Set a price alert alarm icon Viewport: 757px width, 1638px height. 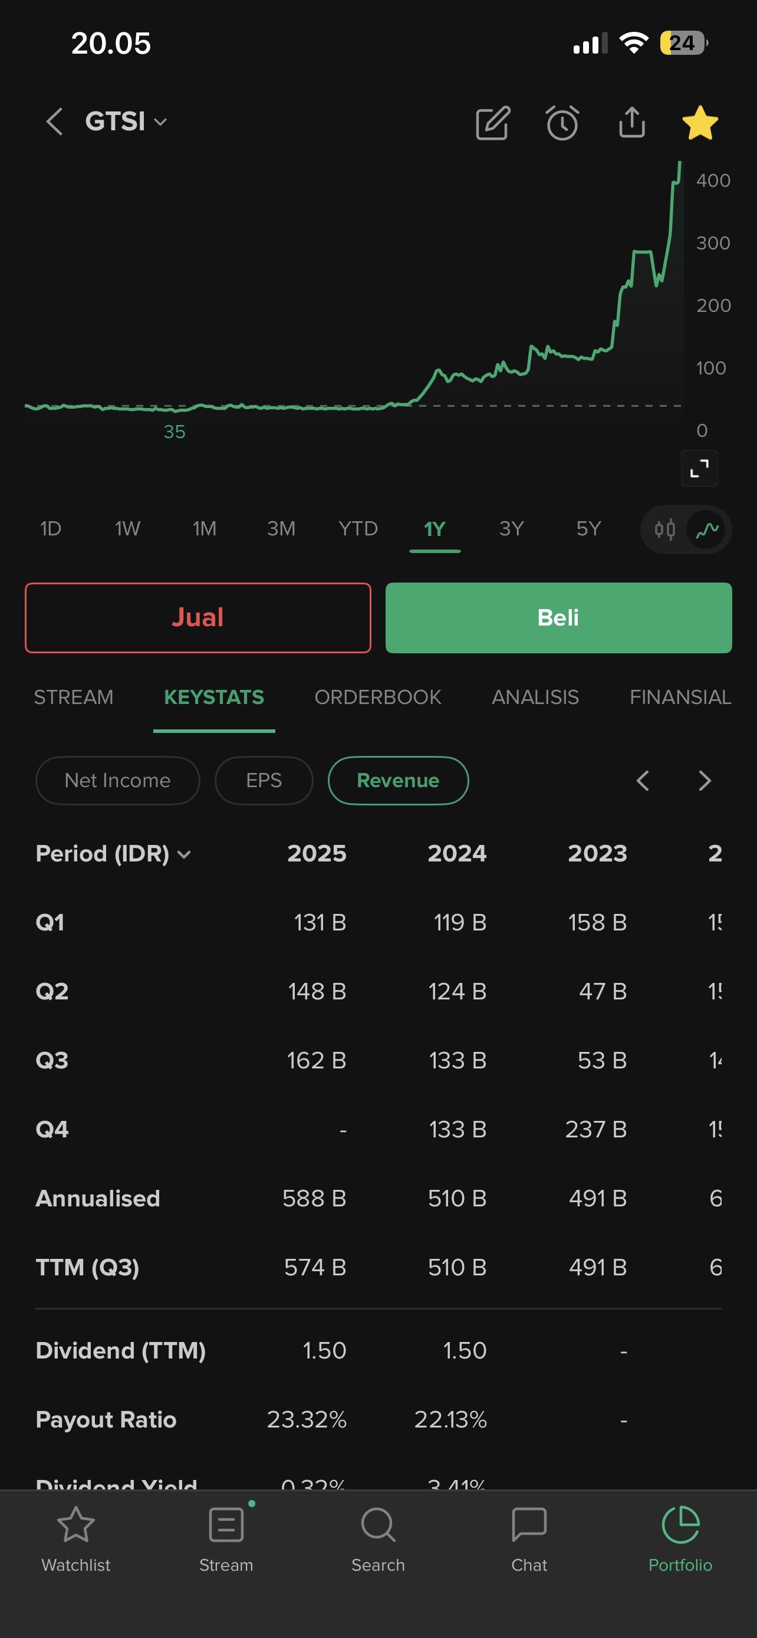tap(562, 123)
